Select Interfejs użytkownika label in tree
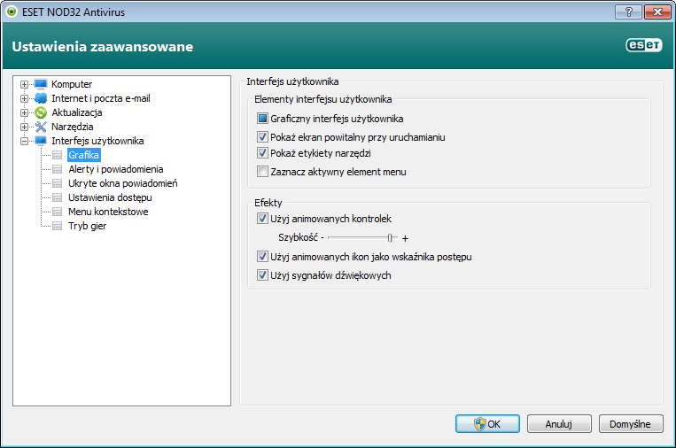This screenshot has width=676, height=448. 97,141
